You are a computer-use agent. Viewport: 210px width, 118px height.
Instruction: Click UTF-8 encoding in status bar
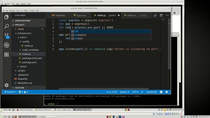coord(135,92)
